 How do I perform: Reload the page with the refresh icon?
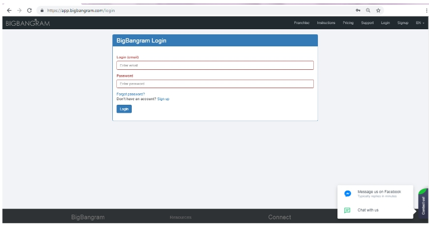coord(29,10)
